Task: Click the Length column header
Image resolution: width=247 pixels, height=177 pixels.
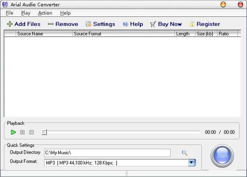Action: (185, 33)
